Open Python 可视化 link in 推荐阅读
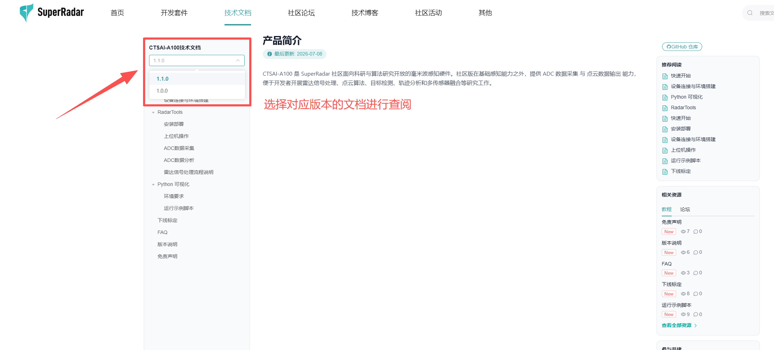The width and height of the screenshot is (774, 350). 687,97
